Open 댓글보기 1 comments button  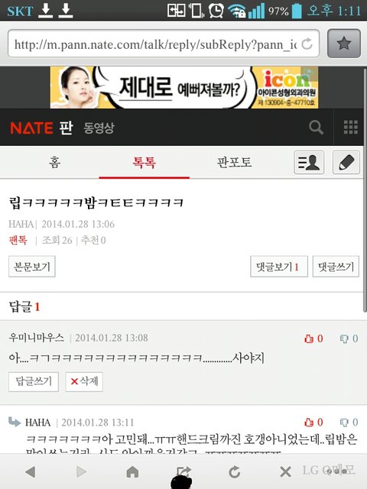click(x=279, y=267)
